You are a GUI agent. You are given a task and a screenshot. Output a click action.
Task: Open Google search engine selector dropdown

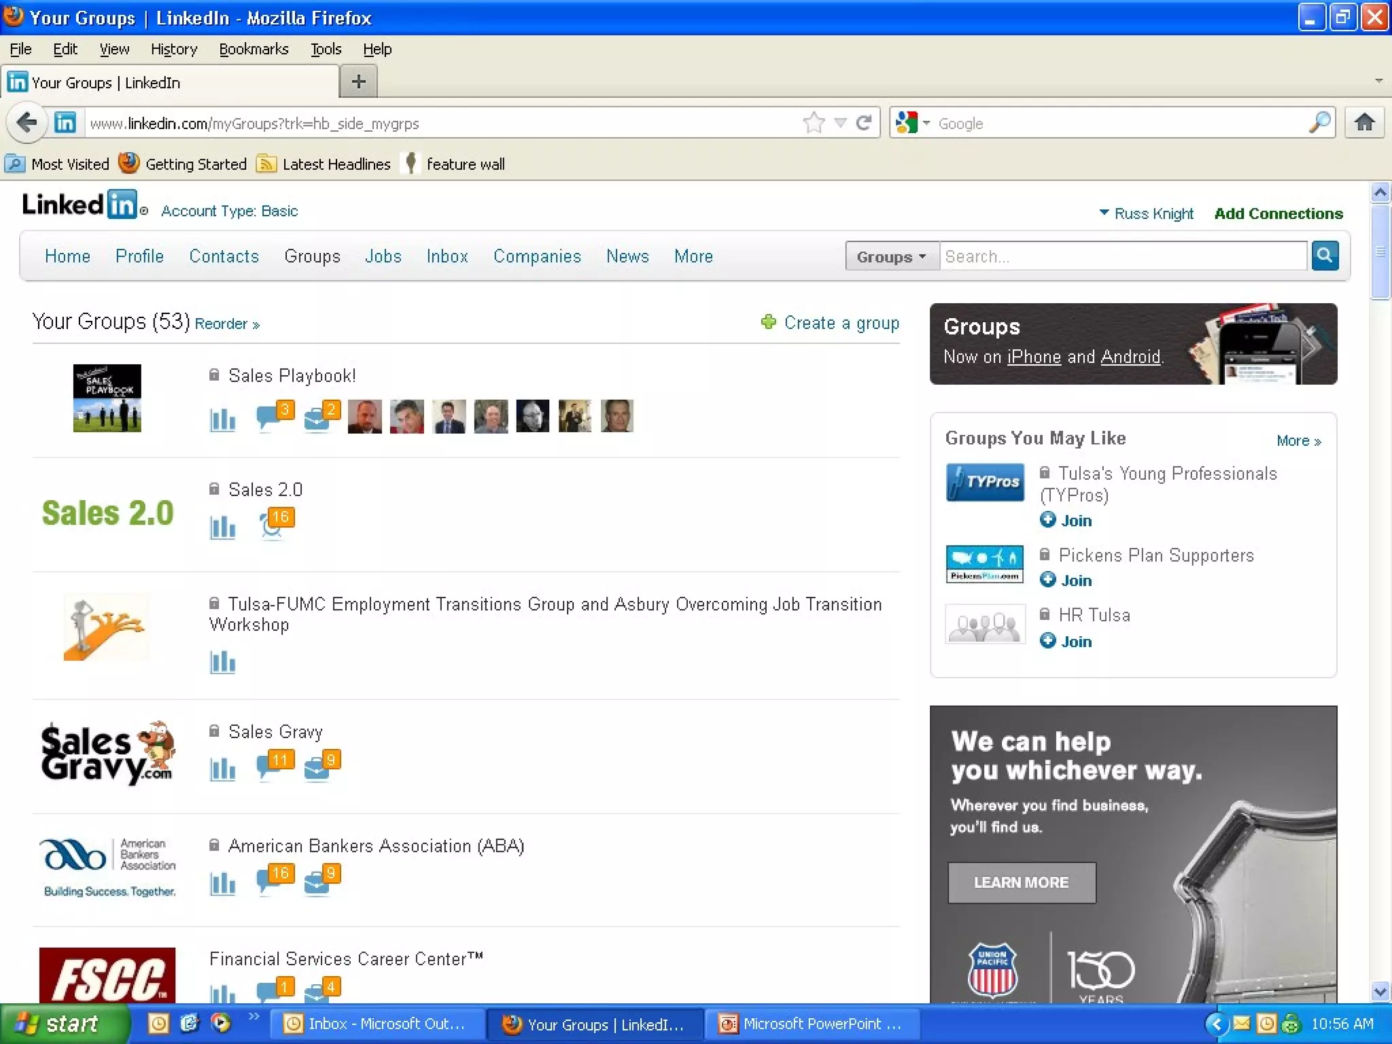coord(913,123)
